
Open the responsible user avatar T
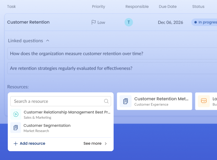pos(129,22)
